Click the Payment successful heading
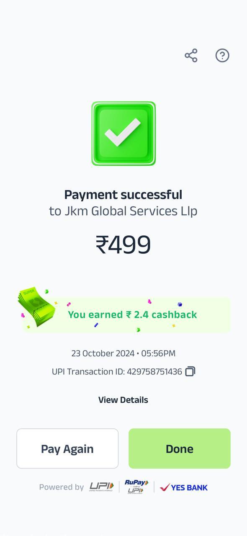The height and width of the screenshot is (536, 247). (123, 195)
